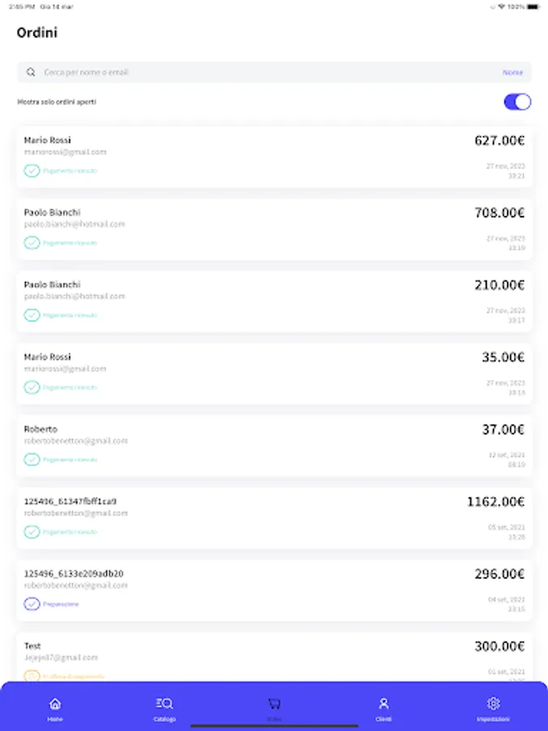Open the Nome sorting option

coord(512,72)
